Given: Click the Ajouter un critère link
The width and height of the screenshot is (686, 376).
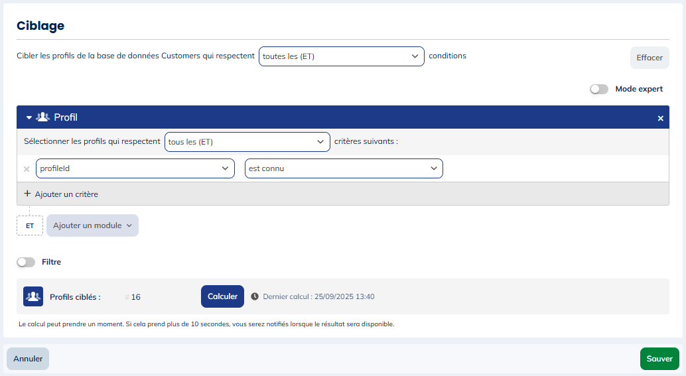Looking at the screenshot, I should pyautogui.click(x=66, y=194).
